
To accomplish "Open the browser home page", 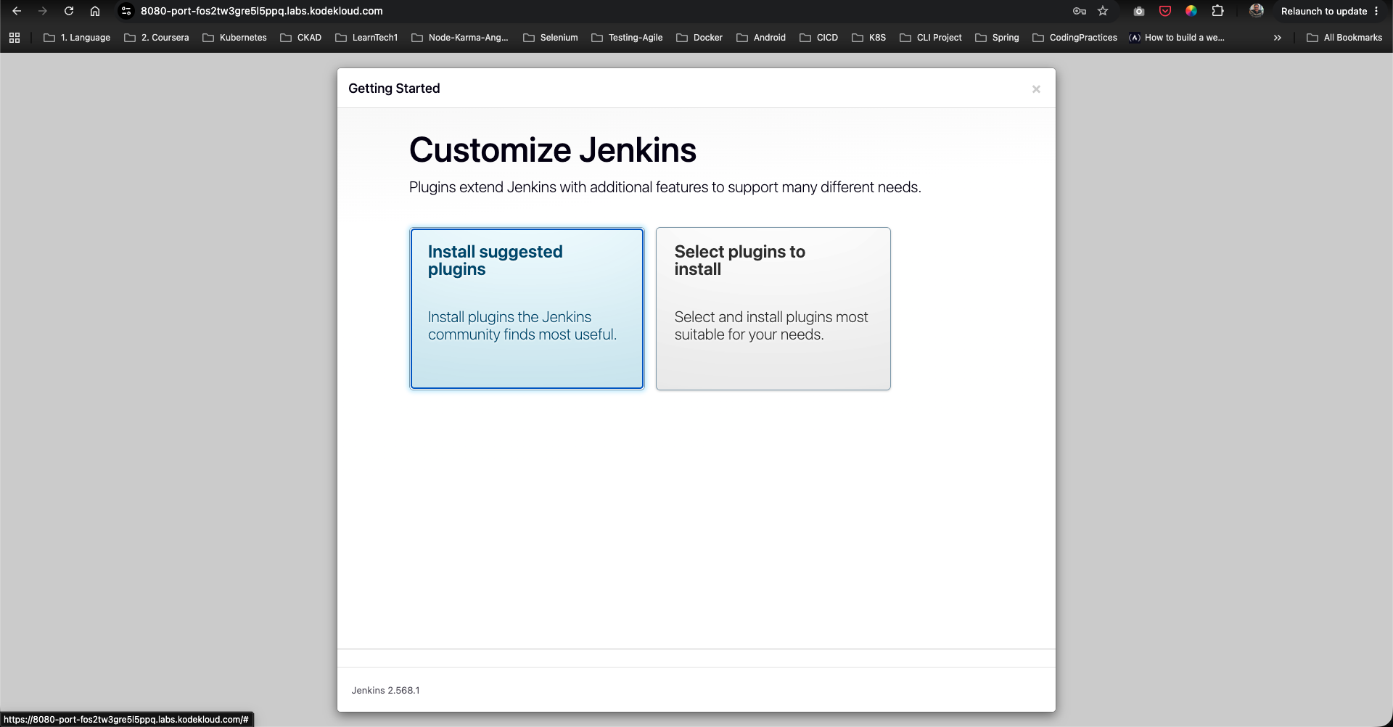I will 95,11.
